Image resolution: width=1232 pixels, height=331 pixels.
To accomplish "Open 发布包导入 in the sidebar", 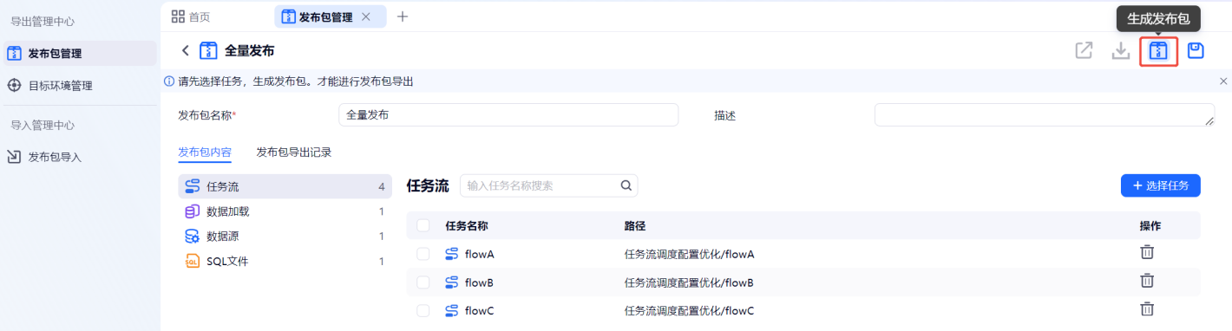I will coord(79,157).
